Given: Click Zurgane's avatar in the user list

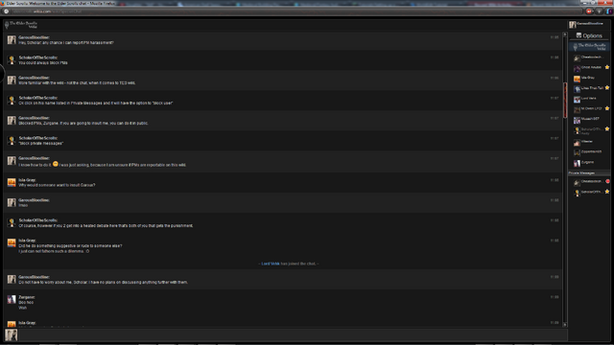Looking at the screenshot, I should click(x=577, y=163).
